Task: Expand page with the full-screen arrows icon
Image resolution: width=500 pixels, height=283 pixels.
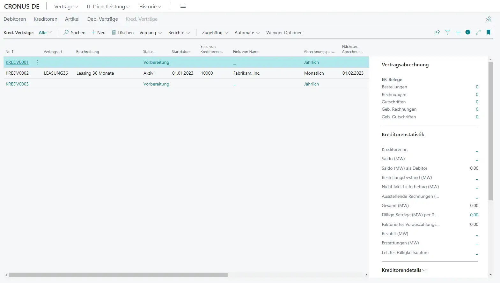Action: pyautogui.click(x=478, y=32)
